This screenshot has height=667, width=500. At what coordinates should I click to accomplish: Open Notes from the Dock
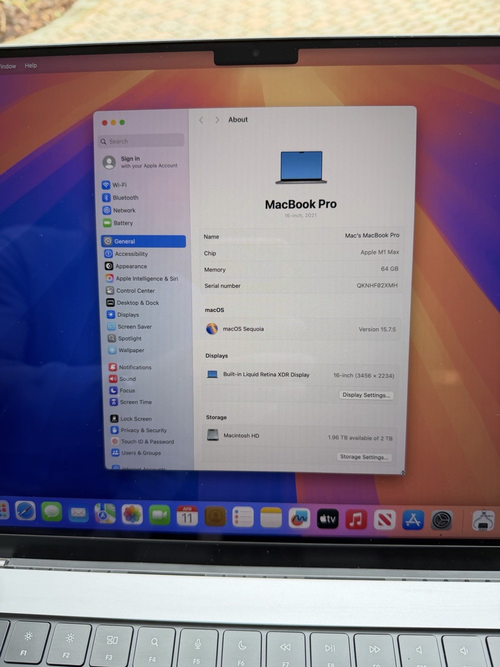pyautogui.click(x=271, y=518)
